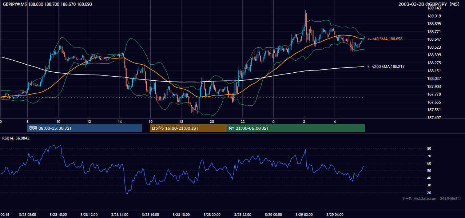Viewport: 465px width, 218px height.
Task: Click RSI scale level 20
Action: pos(429,193)
